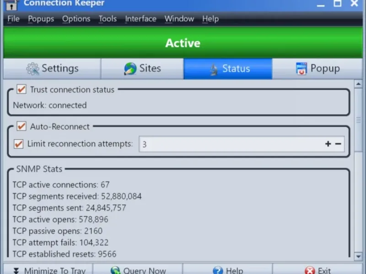The width and height of the screenshot is (366, 274).
Task: Switch to the Popup tab
Action: click(x=318, y=68)
